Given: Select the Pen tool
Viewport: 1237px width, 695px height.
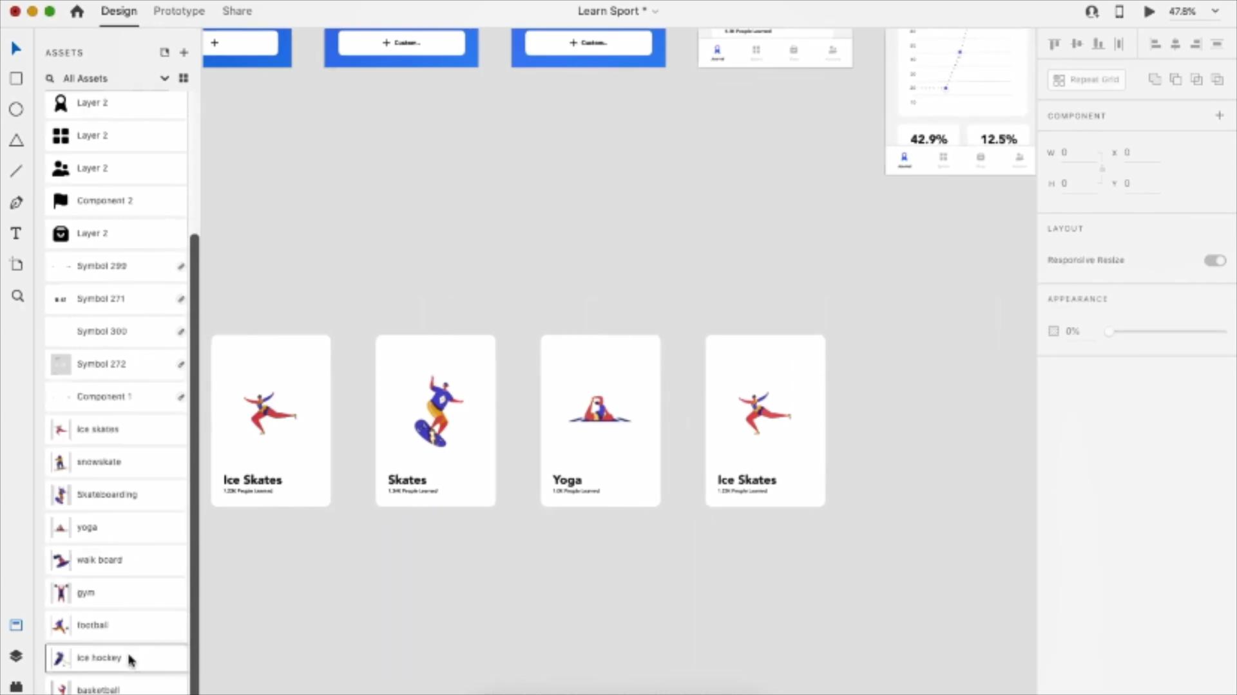Looking at the screenshot, I should click(x=16, y=203).
